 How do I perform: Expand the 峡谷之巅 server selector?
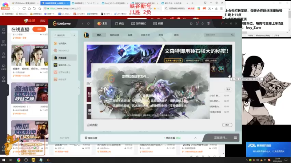pos(195,138)
